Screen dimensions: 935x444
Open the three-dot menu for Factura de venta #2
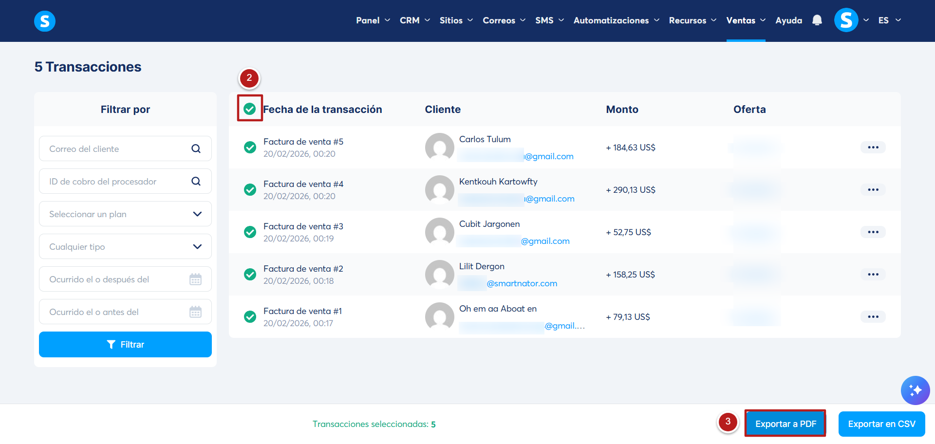coord(873,274)
